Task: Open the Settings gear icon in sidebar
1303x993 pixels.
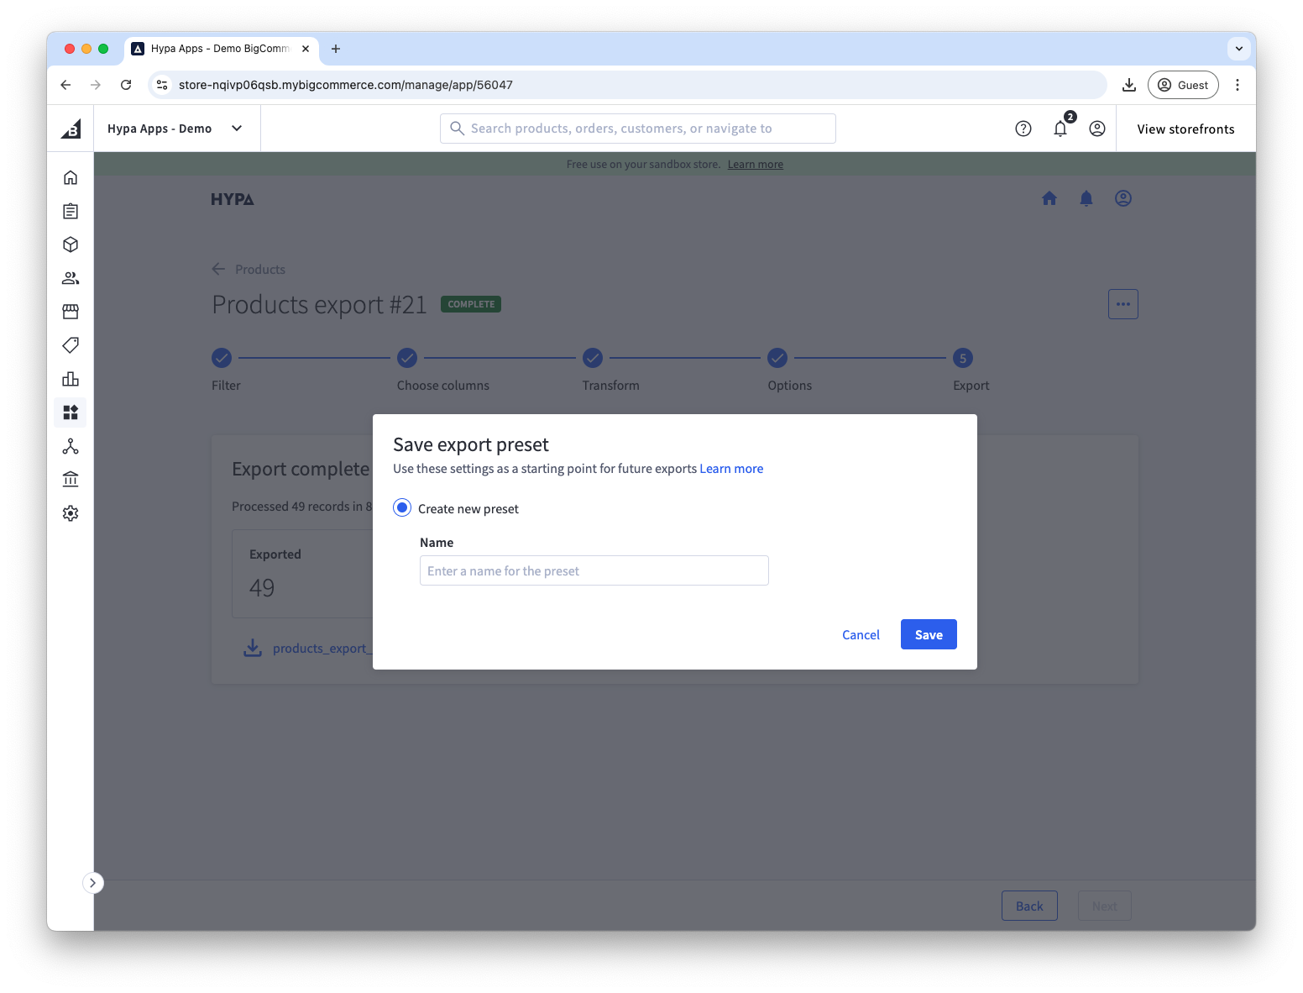Action: pos(71,513)
